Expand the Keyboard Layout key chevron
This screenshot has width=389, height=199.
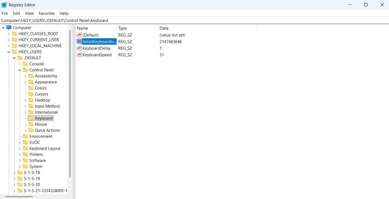pos(20,149)
